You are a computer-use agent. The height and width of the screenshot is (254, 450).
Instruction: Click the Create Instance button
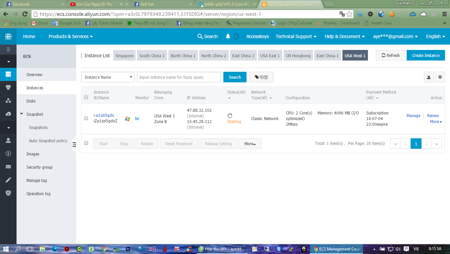(x=426, y=55)
